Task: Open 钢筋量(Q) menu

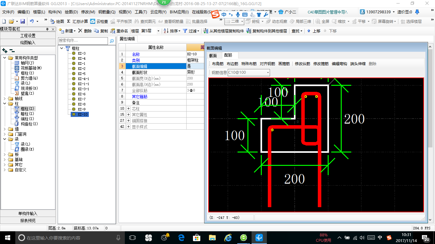Action: (107, 12)
